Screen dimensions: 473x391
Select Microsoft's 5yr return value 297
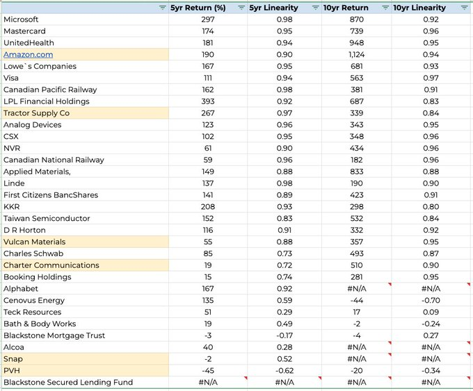click(208, 19)
